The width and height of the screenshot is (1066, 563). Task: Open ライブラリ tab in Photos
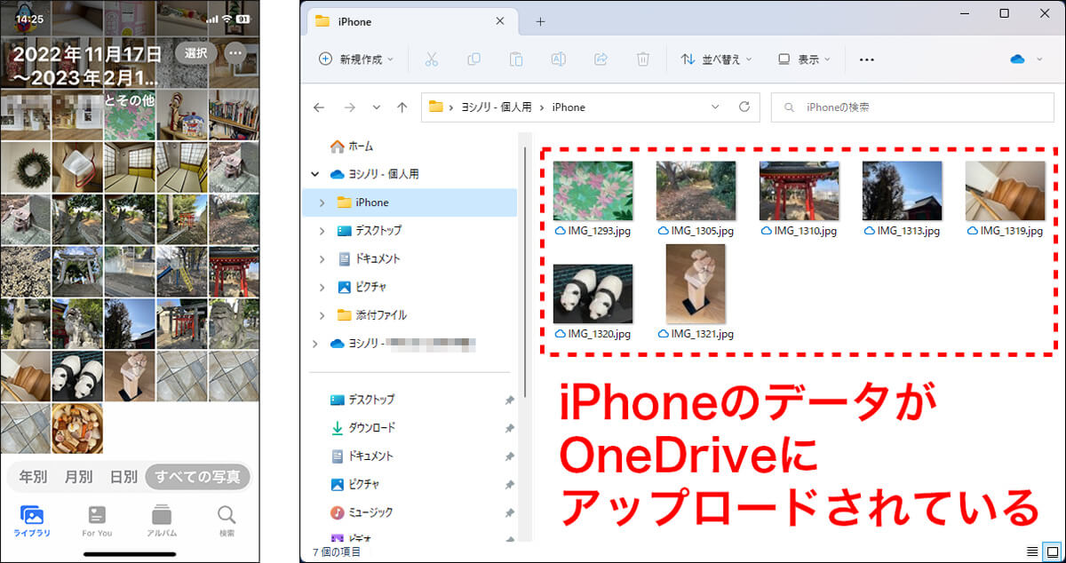pyautogui.click(x=32, y=521)
